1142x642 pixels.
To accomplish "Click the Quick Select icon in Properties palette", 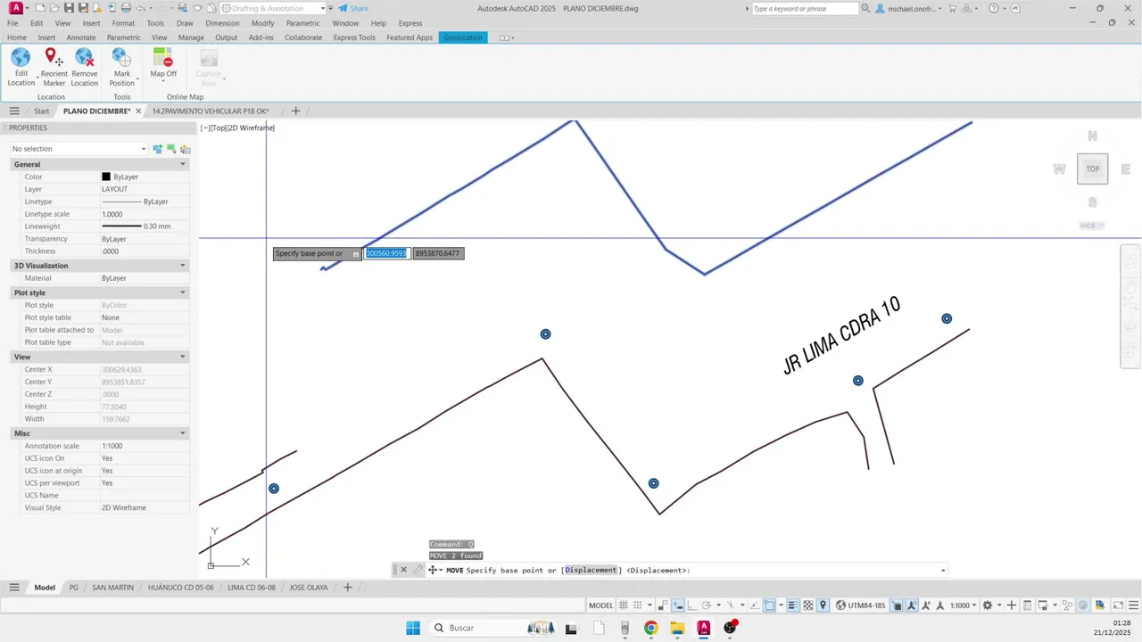I will (x=186, y=149).
